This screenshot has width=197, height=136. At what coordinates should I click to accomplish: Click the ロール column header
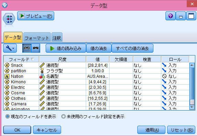(175, 59)
